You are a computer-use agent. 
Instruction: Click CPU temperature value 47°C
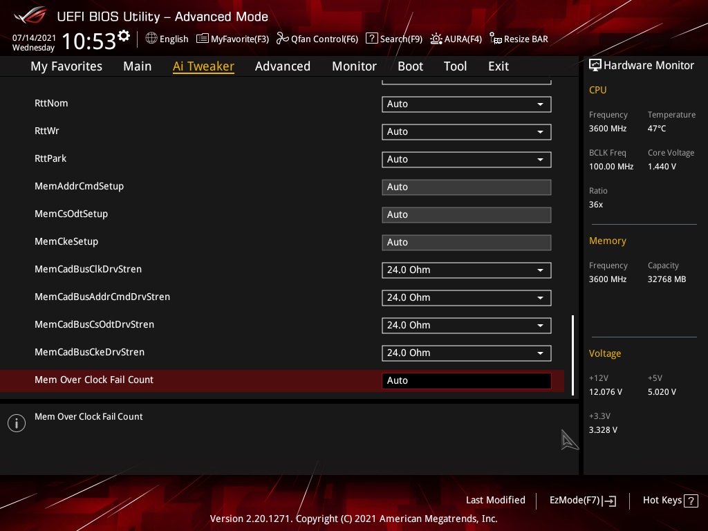click(657, 129)
